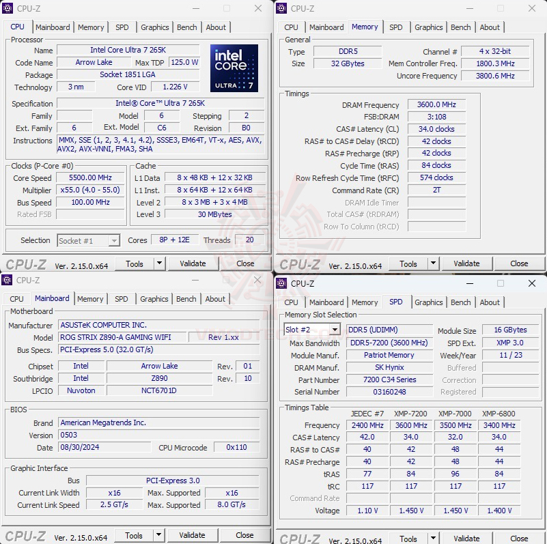This screenshot has height=544, width=547.
Task: Click CPU-Z app icon in Mainboard window title
Action: (7, 280)
